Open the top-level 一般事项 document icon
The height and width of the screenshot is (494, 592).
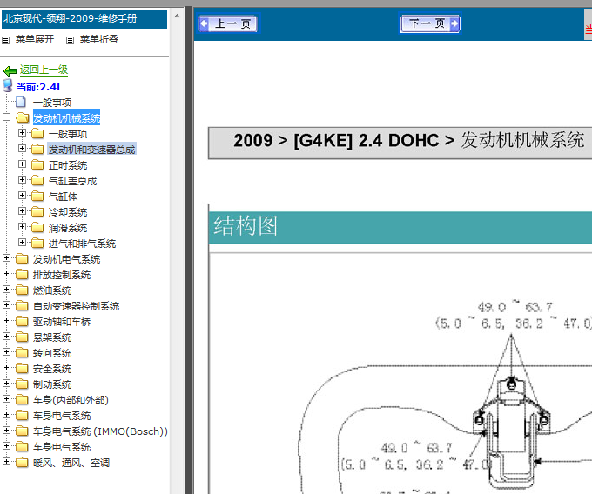21,102
